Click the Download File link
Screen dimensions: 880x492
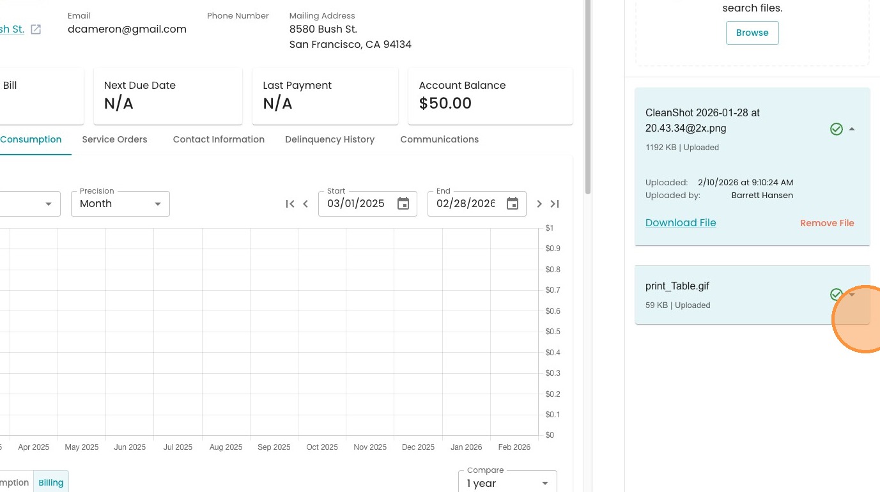pos(681,222)
